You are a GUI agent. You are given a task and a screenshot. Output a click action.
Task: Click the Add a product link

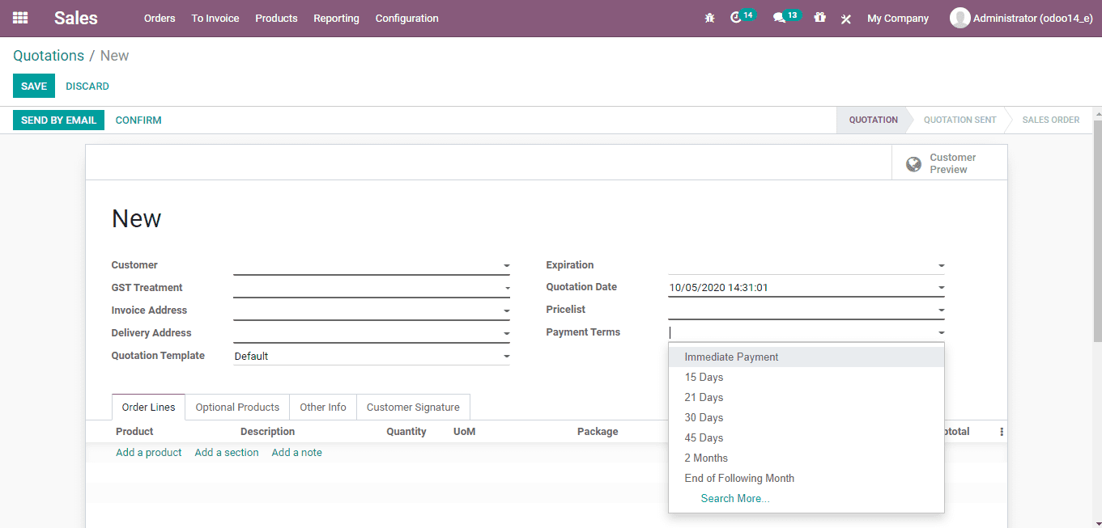point(148,453)
